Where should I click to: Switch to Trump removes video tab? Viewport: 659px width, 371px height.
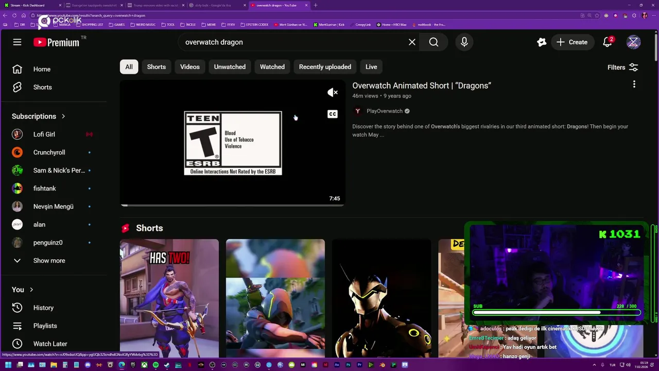coord(156,5)
